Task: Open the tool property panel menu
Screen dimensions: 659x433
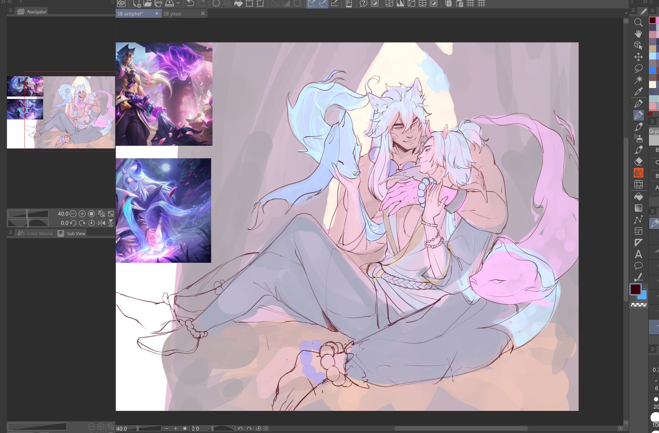Action: tap(652, 122)
